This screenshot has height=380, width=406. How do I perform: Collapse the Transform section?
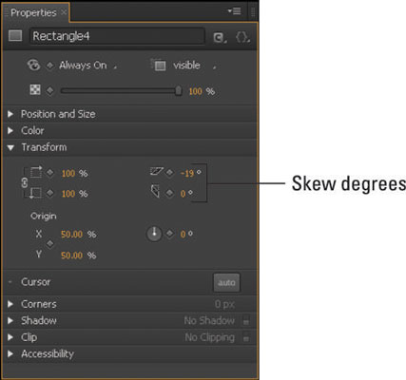pos(10,147)
